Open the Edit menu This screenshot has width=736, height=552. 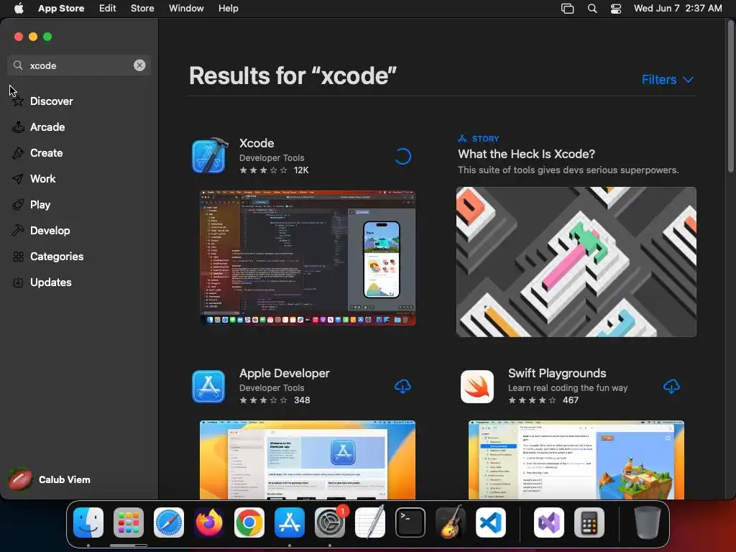point(107,8)
